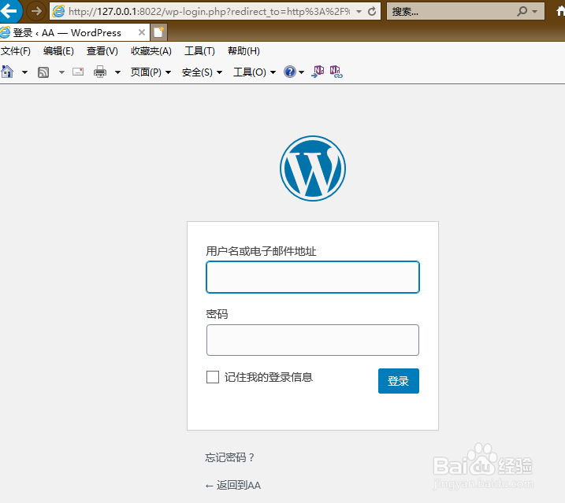The height and width of the screenshot is (503, 565).
Task: Open the 工具(O) toolbar dropdown
Action: point(255,72)
